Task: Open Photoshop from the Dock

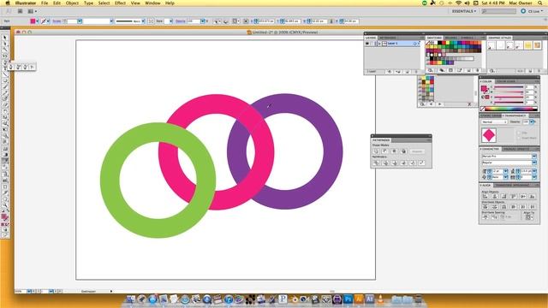Action: tap(348, 299)
